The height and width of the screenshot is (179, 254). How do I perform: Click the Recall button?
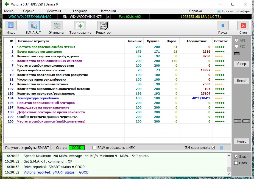[242, 81]
